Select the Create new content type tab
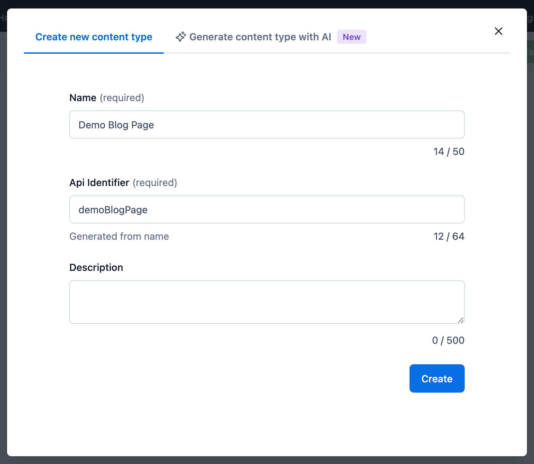This screenshot has width=534, height=464. pyautogui.click(x=93, y=37)
